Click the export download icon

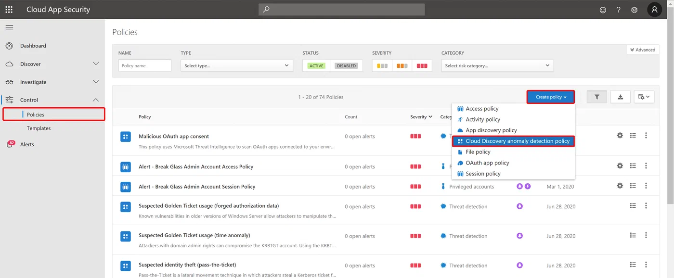click(621, 97)
